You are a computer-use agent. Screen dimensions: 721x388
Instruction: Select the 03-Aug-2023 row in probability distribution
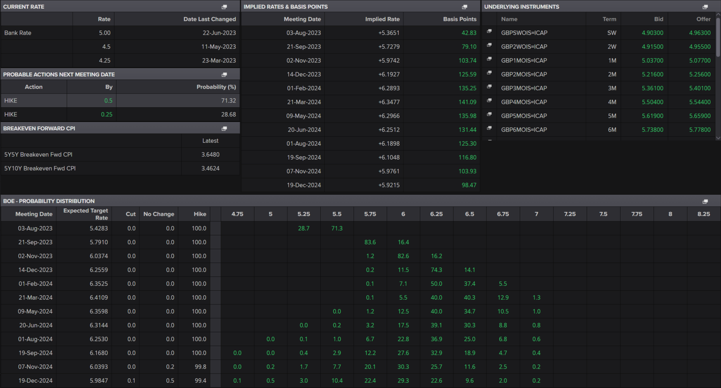[x=34, y=228]
